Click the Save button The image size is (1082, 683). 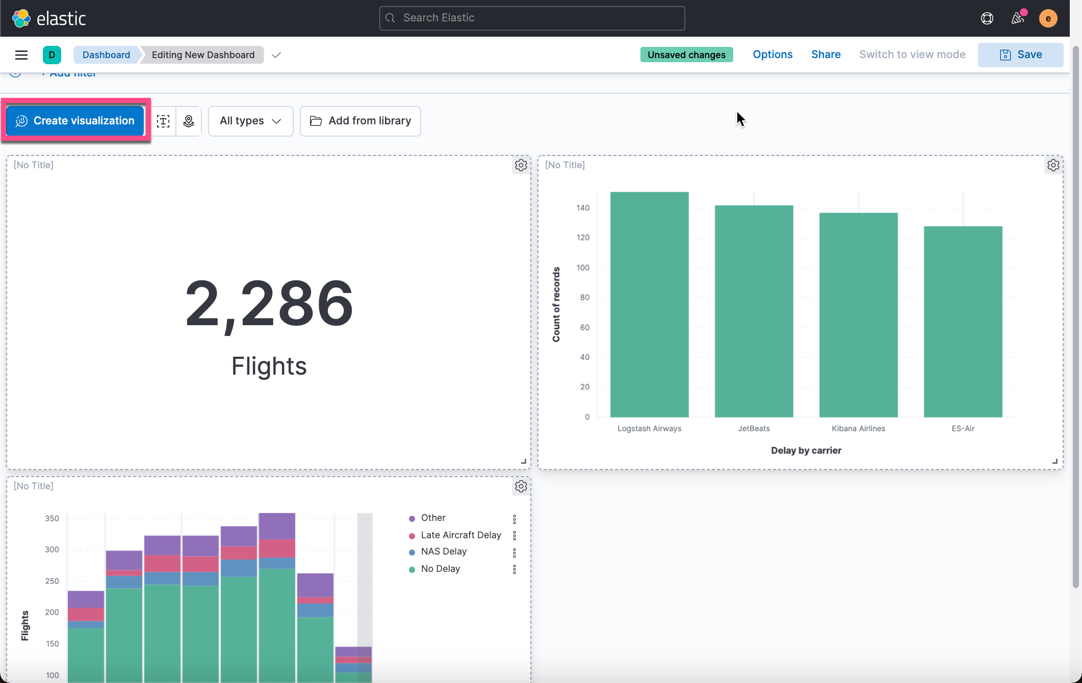click(1020, 55)
